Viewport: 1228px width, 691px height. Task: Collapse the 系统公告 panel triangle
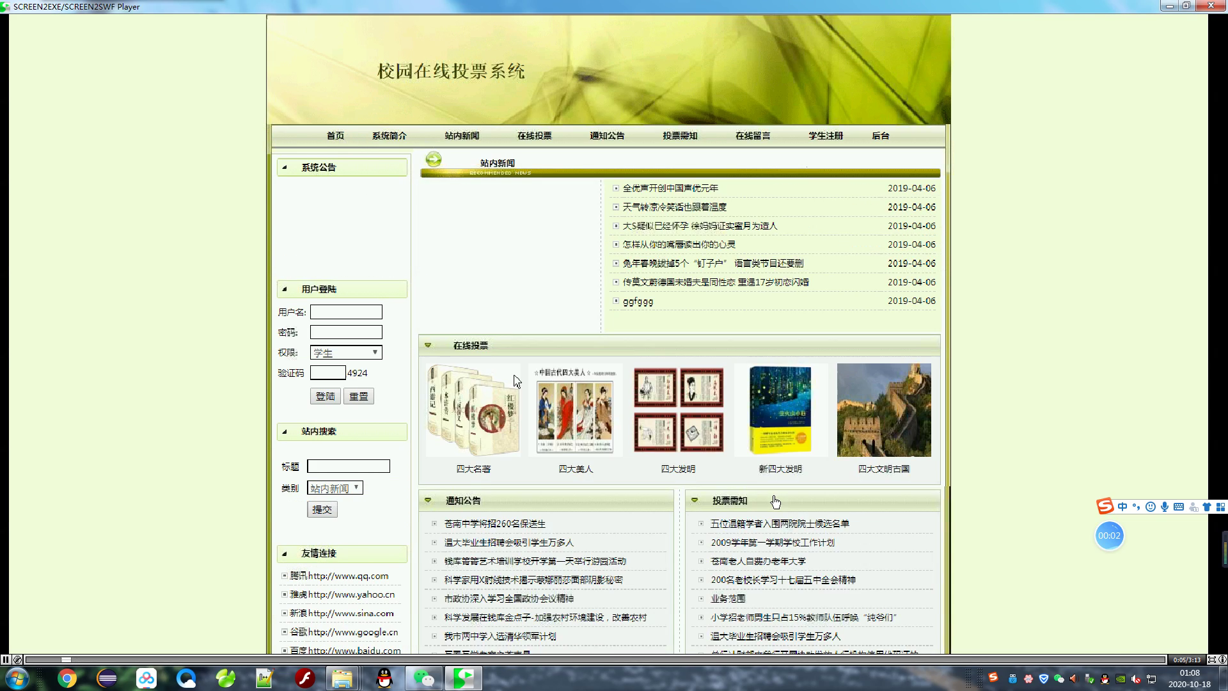(285, 168)
